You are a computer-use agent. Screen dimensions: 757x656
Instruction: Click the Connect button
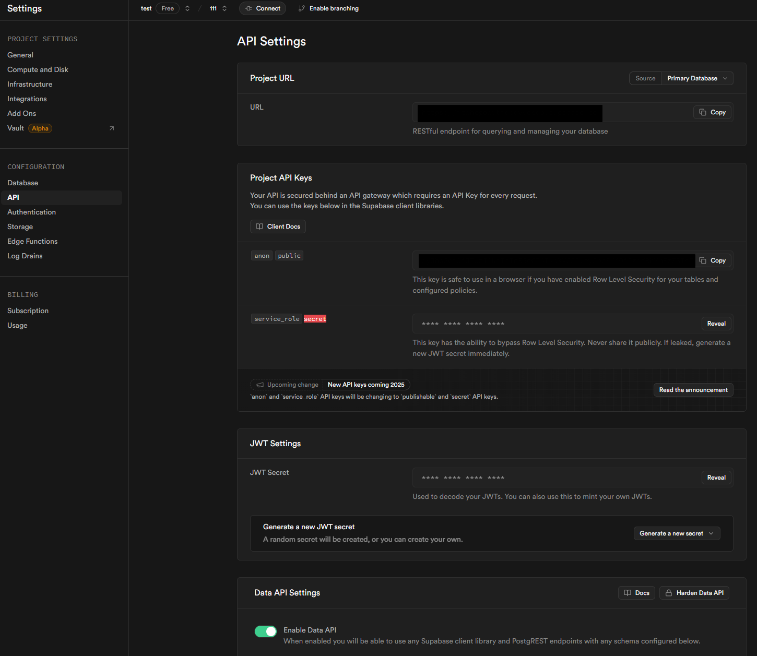coord(263,8)
